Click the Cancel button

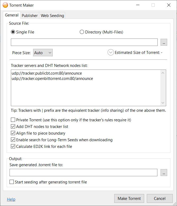click(x=160, y=199)
